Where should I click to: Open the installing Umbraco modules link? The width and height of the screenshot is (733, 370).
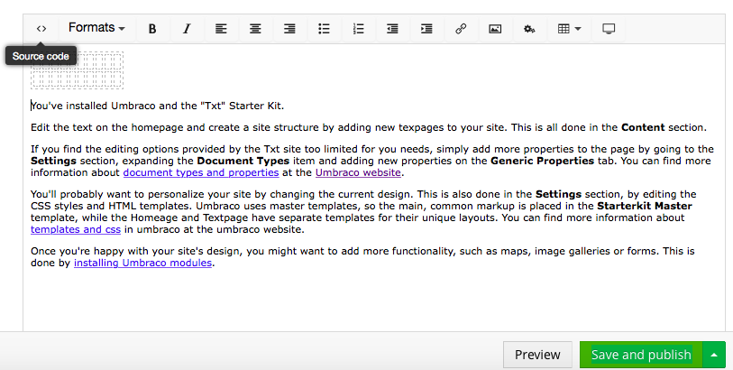pyautogui.click(x=143, y=263)
